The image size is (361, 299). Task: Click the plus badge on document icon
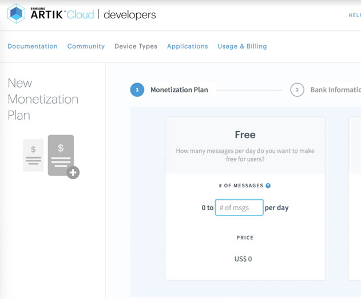[73, 172]
